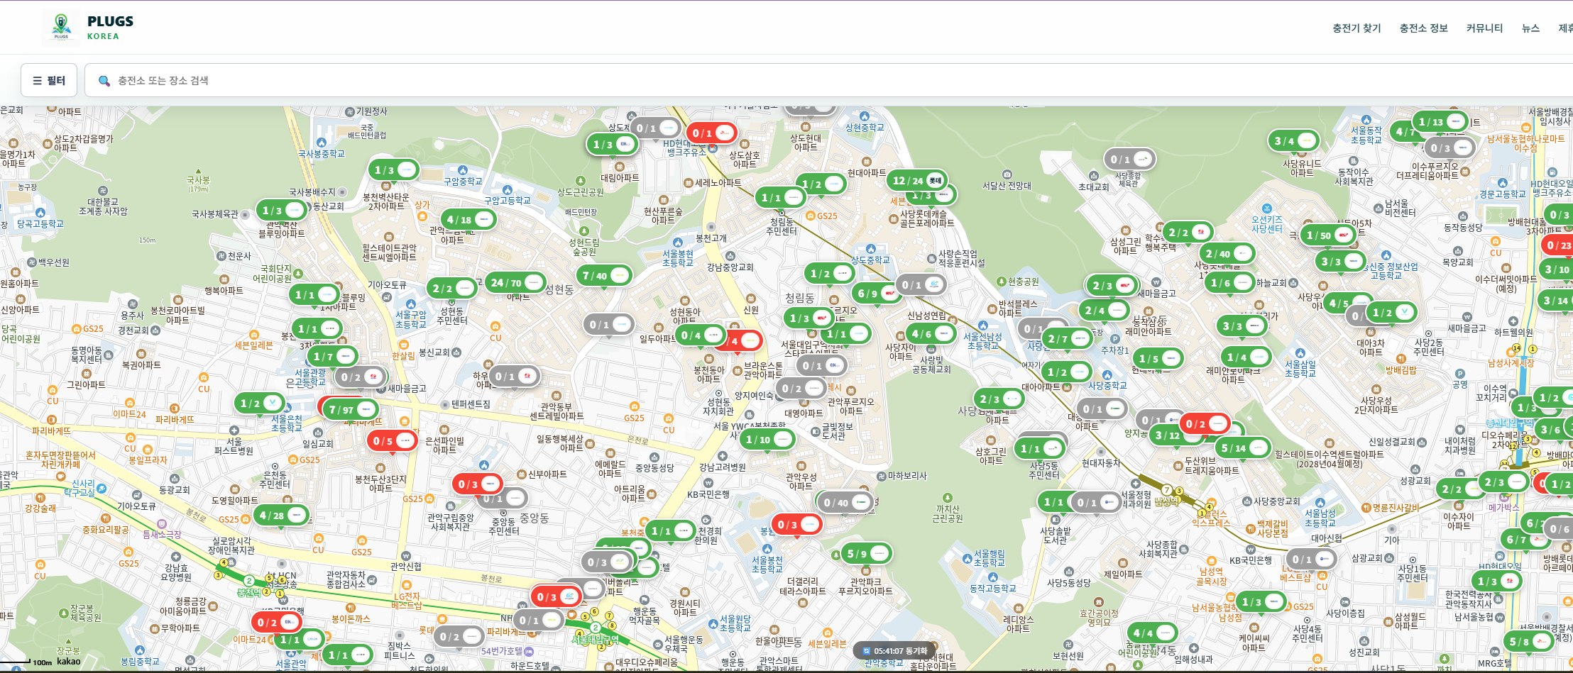
Task: Select the 2 / 7 charger marker
Action: coord(1067,338)
